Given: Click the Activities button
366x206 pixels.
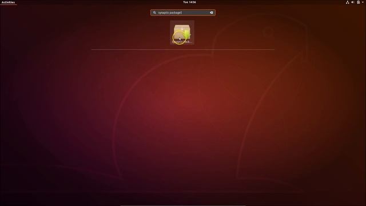Looking at the screenshot, I should (8, 2).
